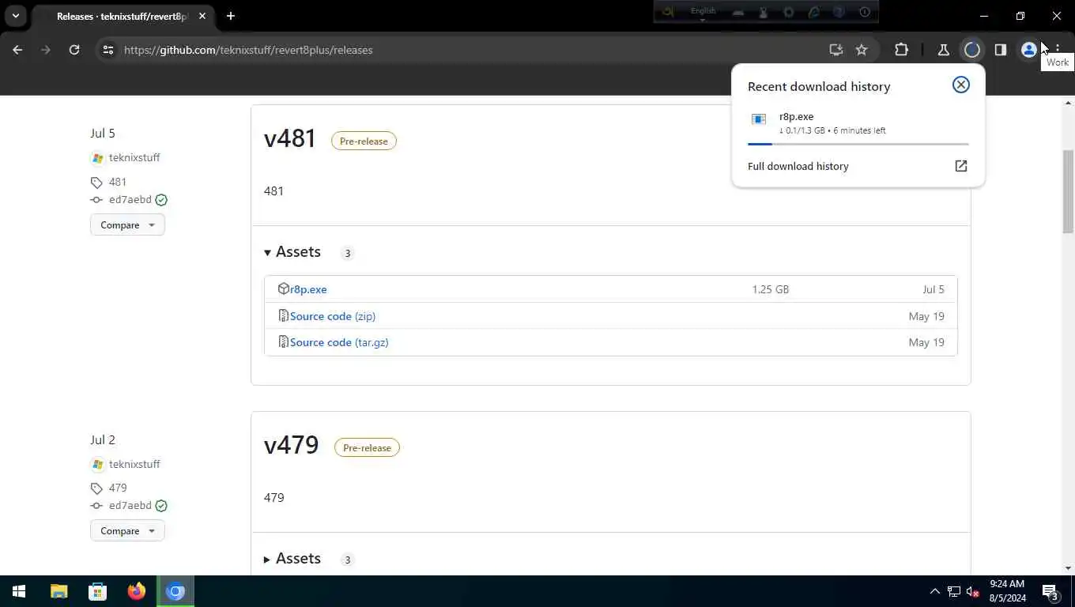Open new browser tab
Image resolution: width=1075 pixels, height=607 pixels.
(231, 16)
